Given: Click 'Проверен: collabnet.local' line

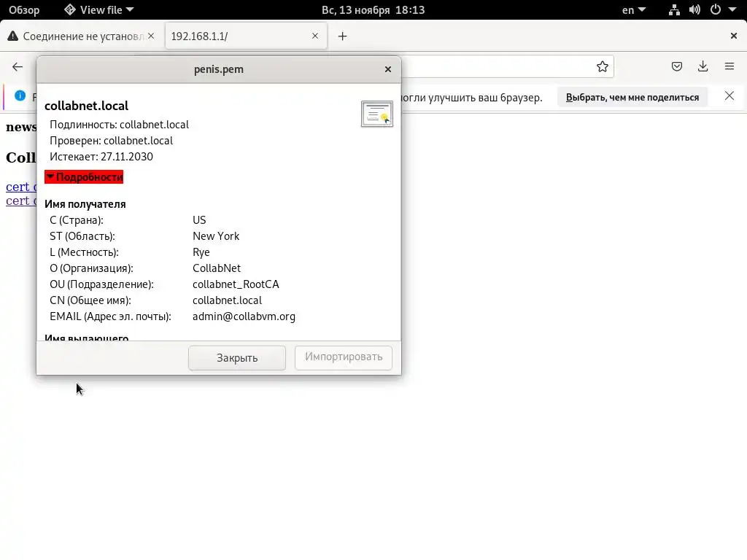Looking at the screenshot, I should tap(111, 141).
